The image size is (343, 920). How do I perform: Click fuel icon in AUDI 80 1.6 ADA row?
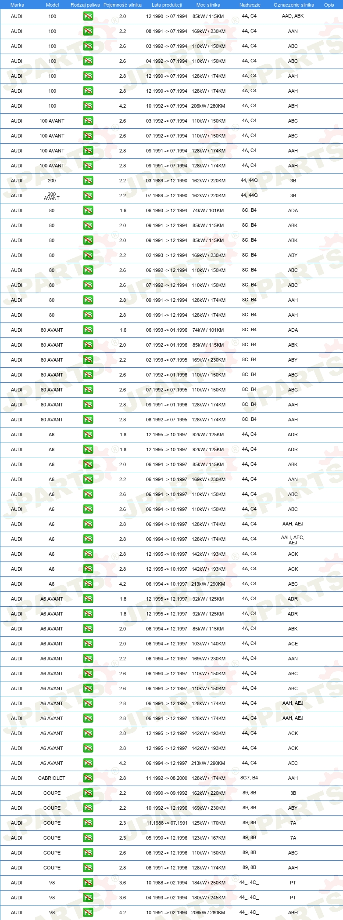click(x=88, y=210)
